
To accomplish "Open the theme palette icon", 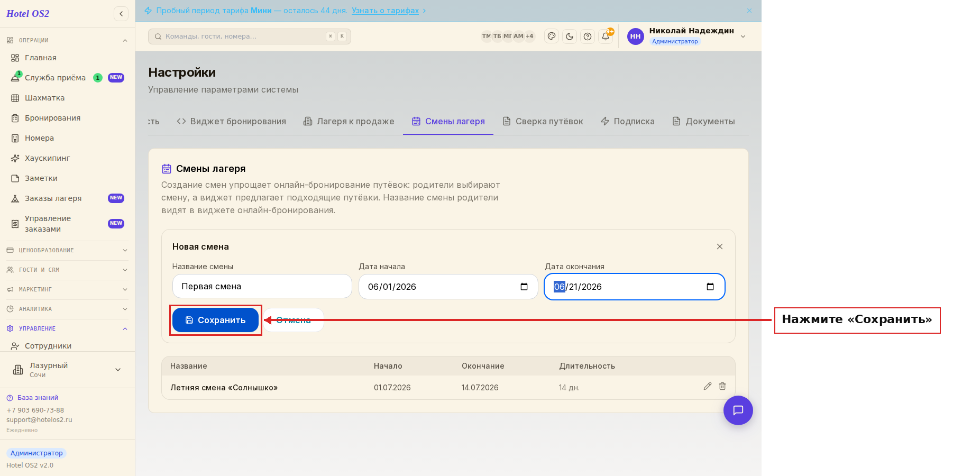I will [552, 36].
